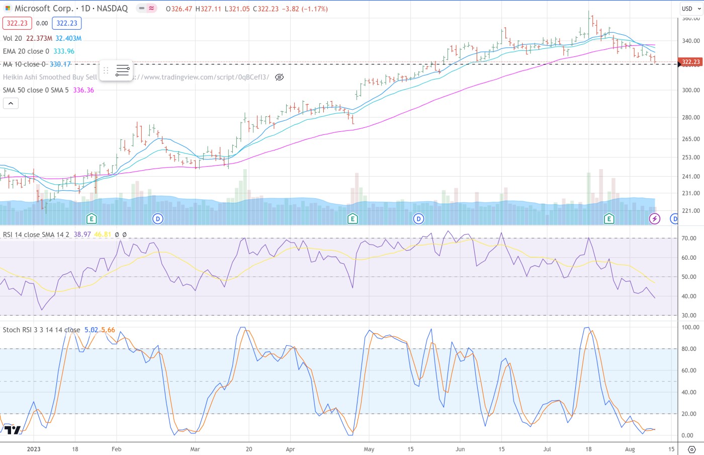This screenshot has height=455, width=704.
Task: Click the first earnings 'E' marker near January 18
Action: pyautogui.click(x=91, y=218)
